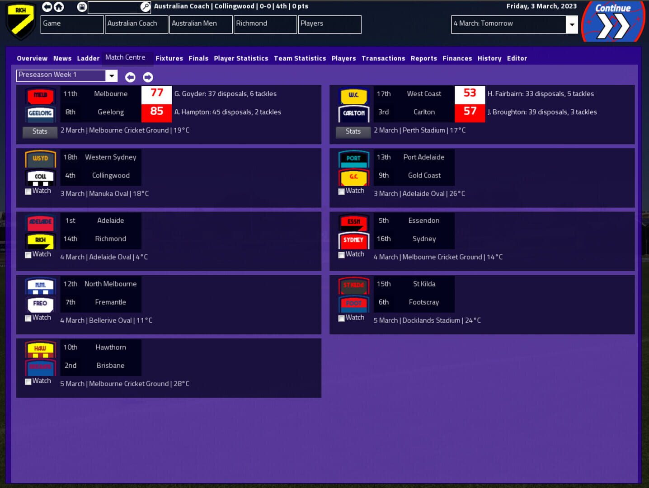Viewport: 649px width, 488px height.
Task: Open the Team Statistics tab
Action: [300, 58]
